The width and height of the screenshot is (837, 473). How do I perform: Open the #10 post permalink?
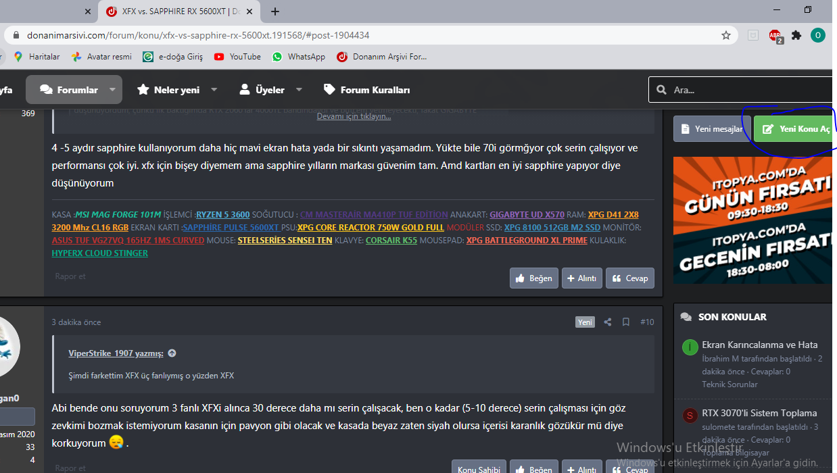647,322
